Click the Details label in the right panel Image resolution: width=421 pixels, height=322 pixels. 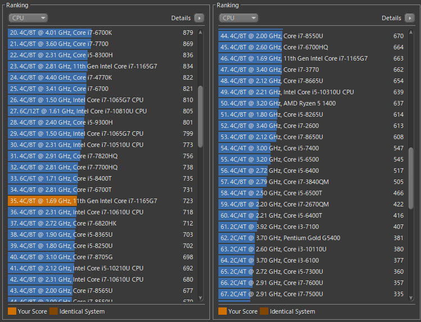391,18
